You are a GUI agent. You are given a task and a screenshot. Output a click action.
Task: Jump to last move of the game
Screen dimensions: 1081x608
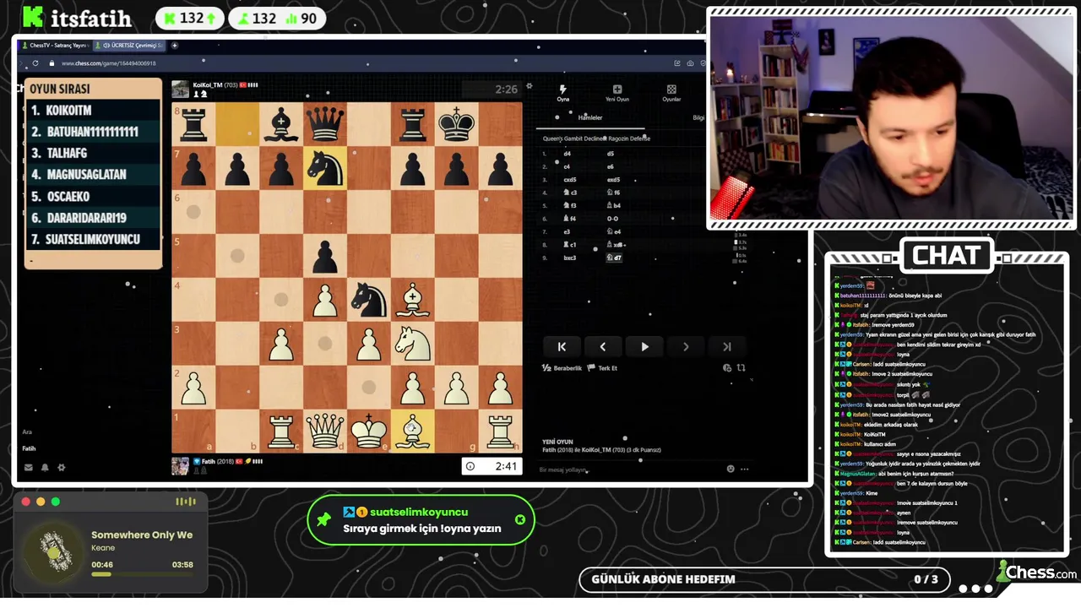[x=726, y=346]
